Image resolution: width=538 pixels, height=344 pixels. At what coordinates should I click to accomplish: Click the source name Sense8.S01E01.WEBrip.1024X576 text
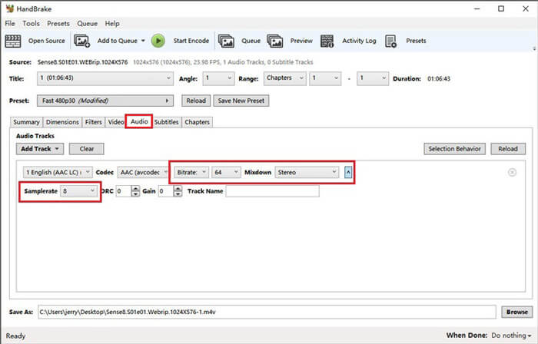tap(82, 62)
